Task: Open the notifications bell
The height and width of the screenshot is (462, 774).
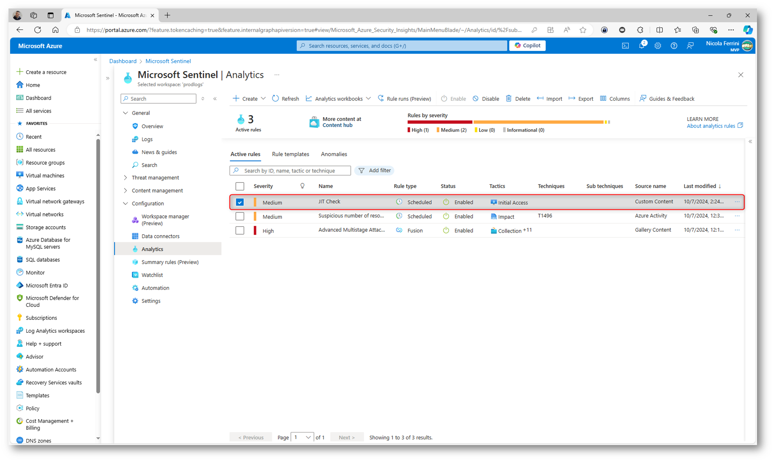Action: [x=642, y=46]
